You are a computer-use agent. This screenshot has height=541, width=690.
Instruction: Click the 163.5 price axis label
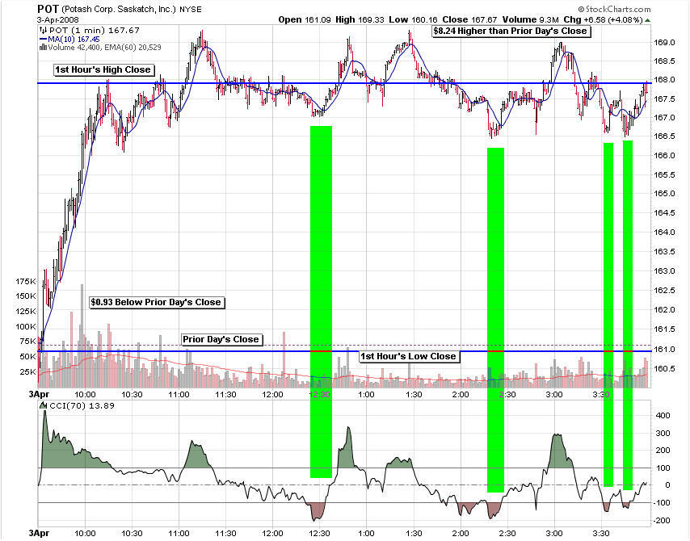pos(664,252)
